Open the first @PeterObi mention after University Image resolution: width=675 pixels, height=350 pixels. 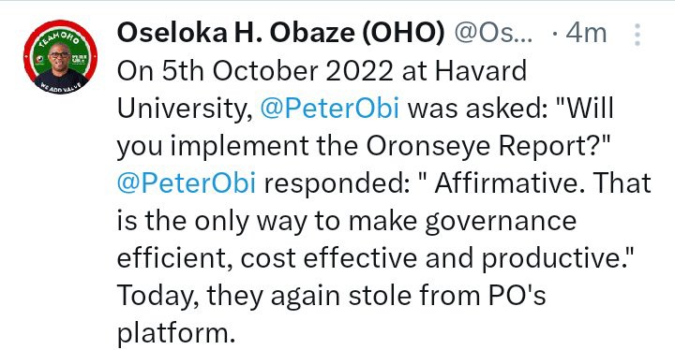tap(330, 109)
